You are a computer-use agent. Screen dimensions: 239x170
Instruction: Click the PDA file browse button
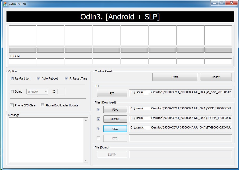[x=115, y=110]
